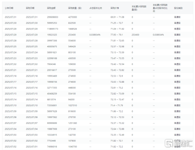The image size is (195, 150).
Task: Click the 股份类别 column header
Action: (x=178, y=8)
